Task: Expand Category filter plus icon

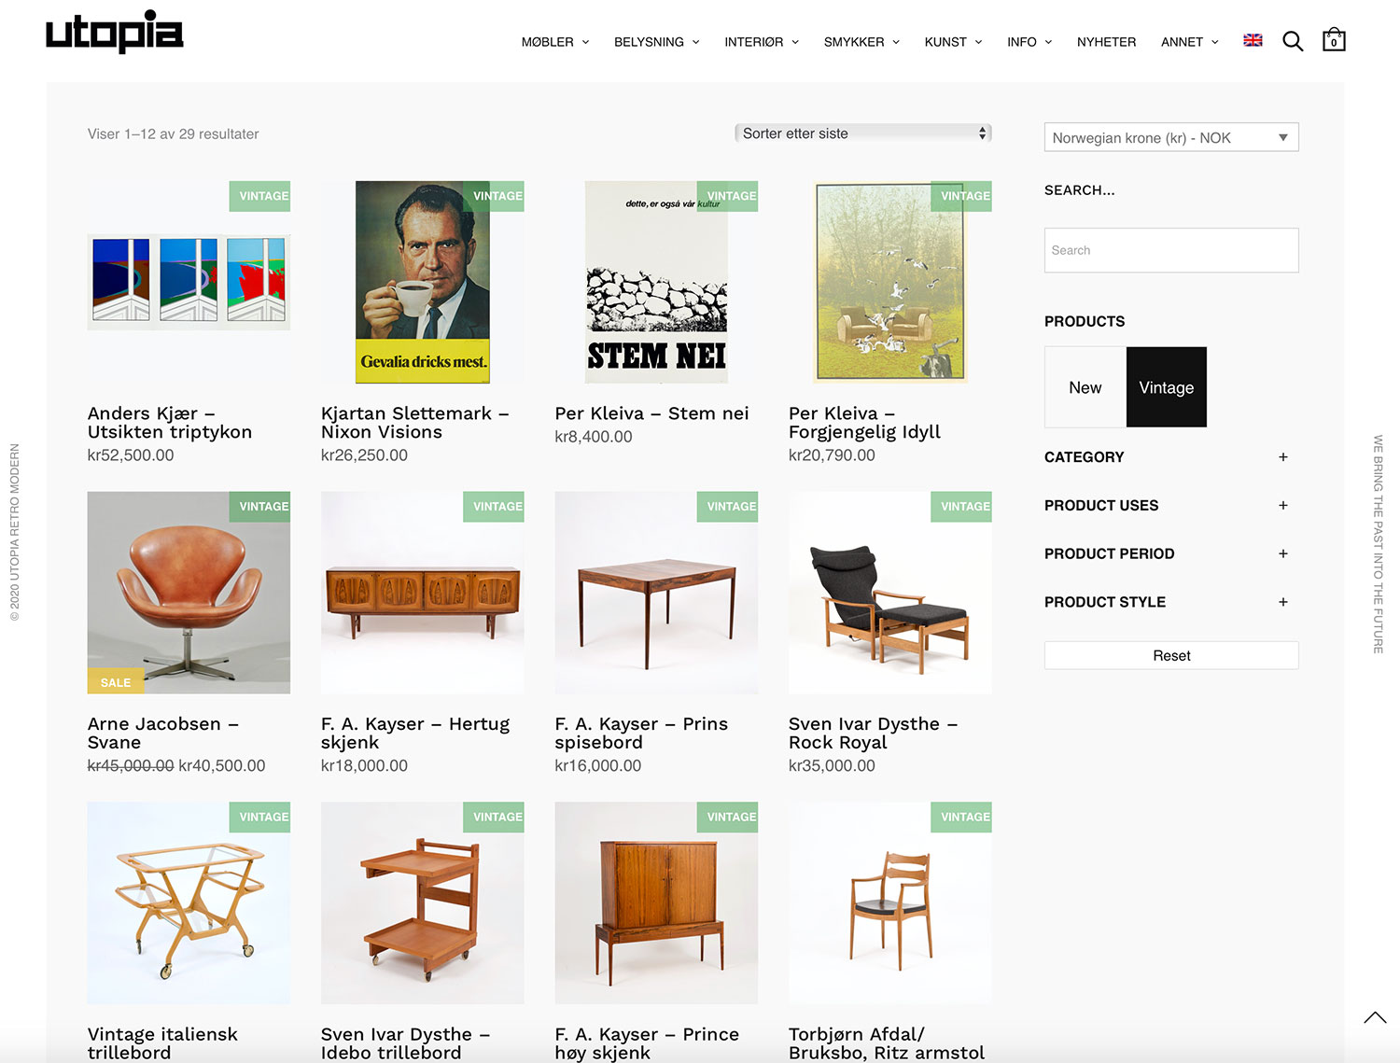Action: point(1283,457)
